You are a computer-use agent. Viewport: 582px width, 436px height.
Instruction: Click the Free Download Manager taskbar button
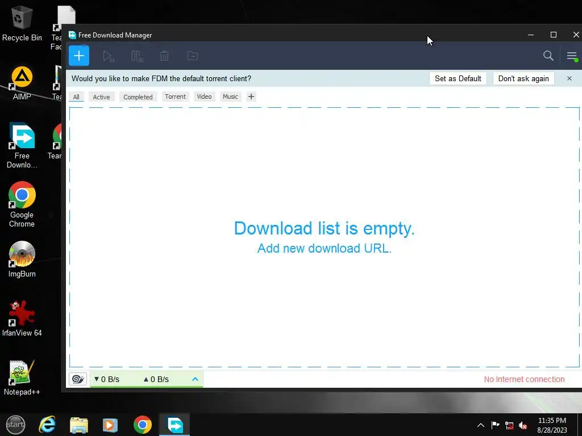click(174, 425)
